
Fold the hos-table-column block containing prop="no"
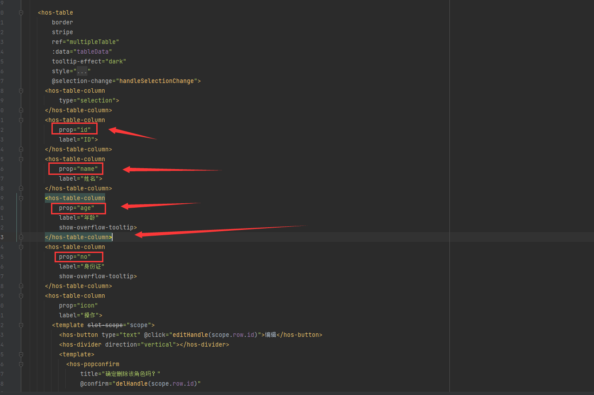click(21, 247)
